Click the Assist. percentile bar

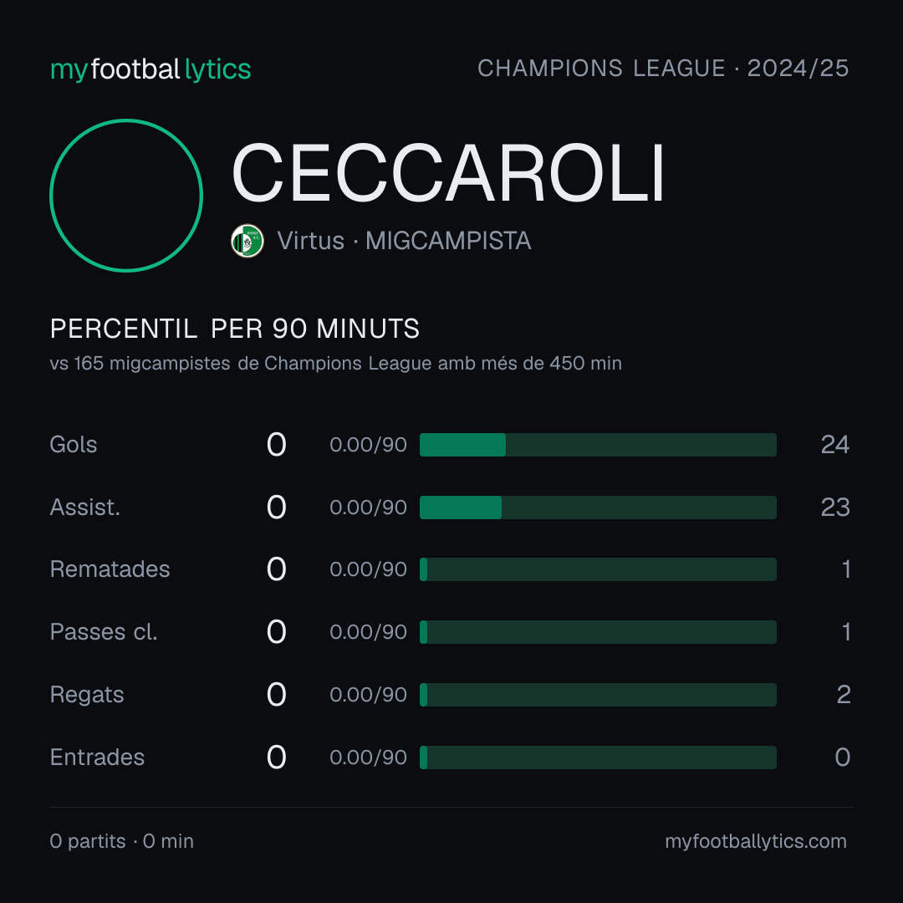click(x=598, y=508)
